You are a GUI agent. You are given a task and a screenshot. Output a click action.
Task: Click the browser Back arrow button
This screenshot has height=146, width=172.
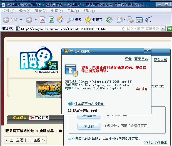(x=6, y=20)
